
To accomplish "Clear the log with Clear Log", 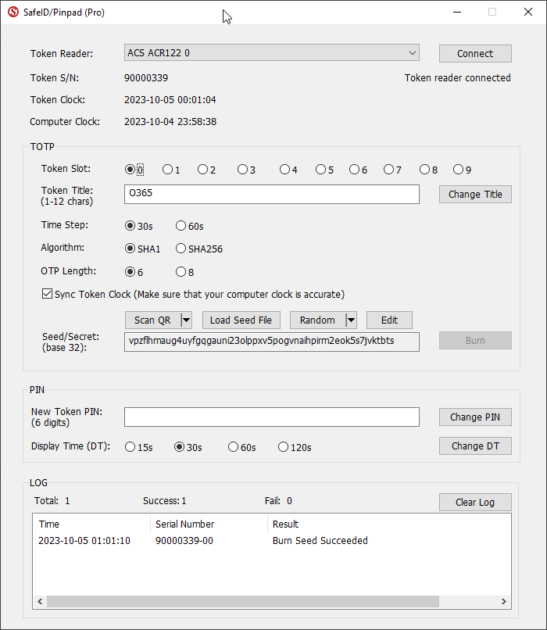I will click(x=475, y=502).
